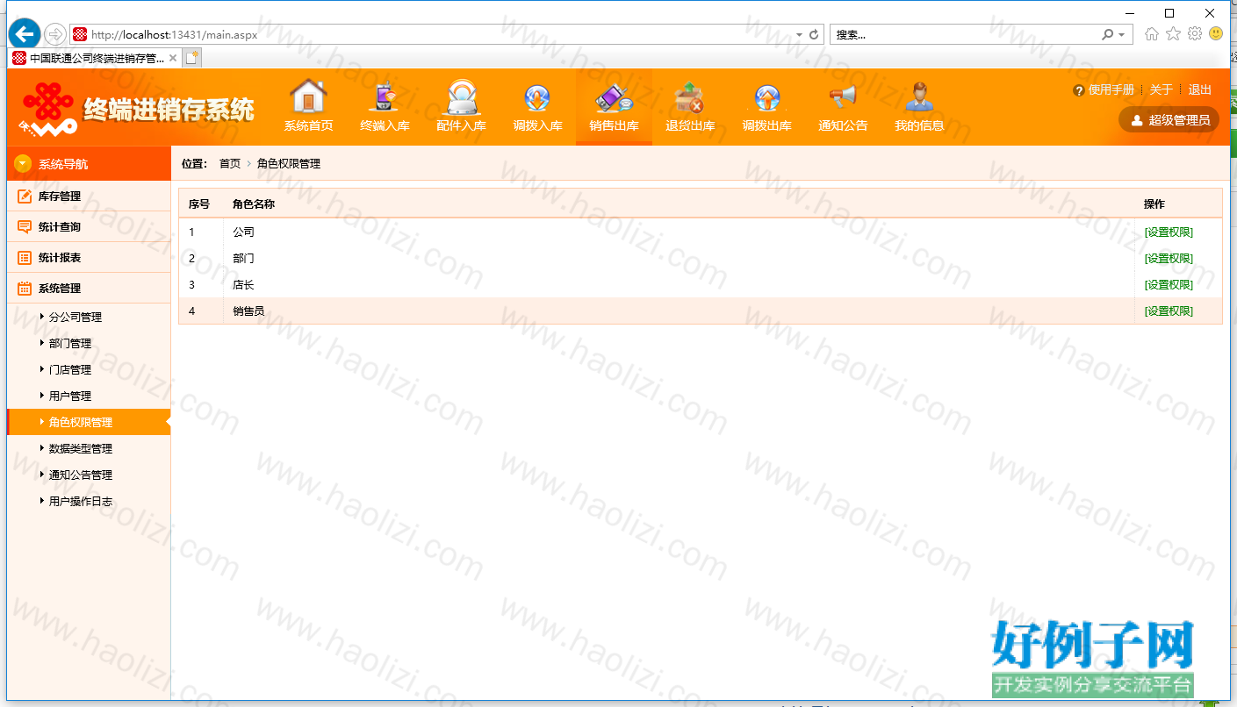1237x707 pixels.
Task: Open the 调拨入库 toolbar icon
Action: point(537,98)
